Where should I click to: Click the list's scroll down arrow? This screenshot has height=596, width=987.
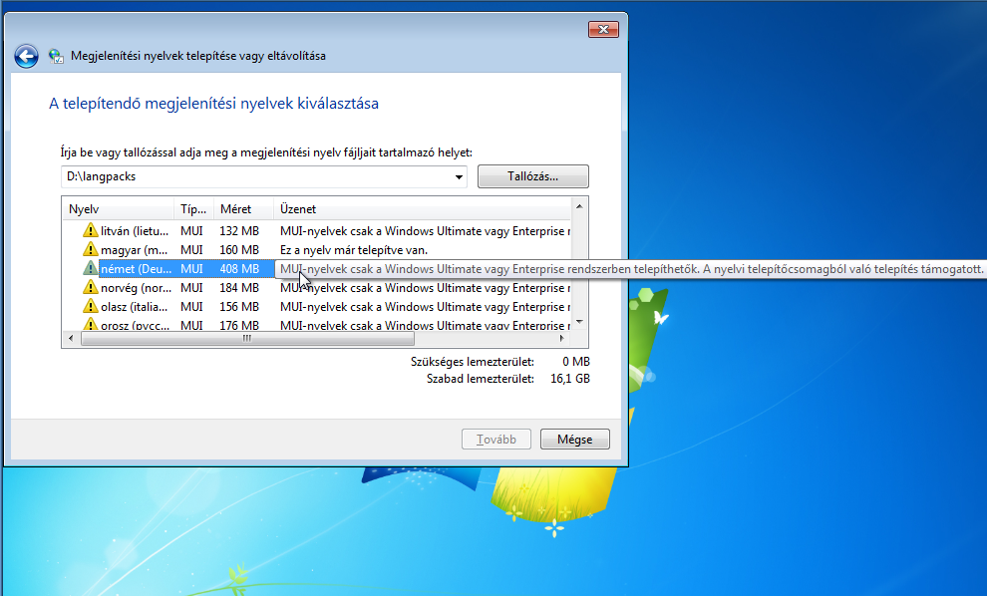[579, 322]
